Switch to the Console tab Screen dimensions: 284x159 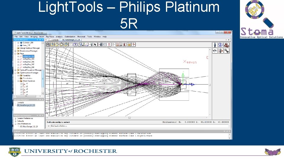55,40
